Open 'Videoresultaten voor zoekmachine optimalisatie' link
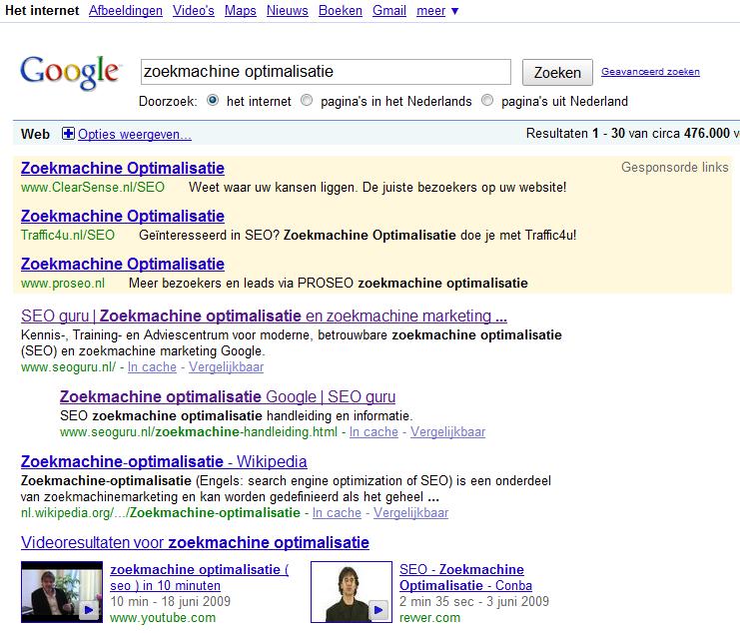Viewport: 740px width, 633px height. tap(195, 542)
